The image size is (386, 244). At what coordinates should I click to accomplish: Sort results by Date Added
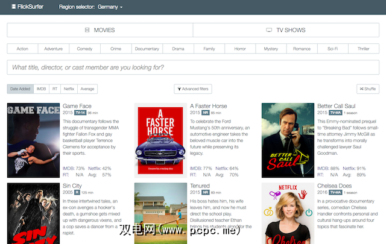(x=20, y=89)
